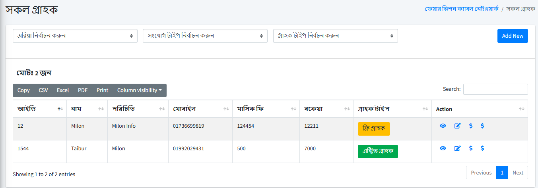Open the গ্রাহক টাইপ নির্বাচন করুন selector
538x188 pixels.
[335, 36]
